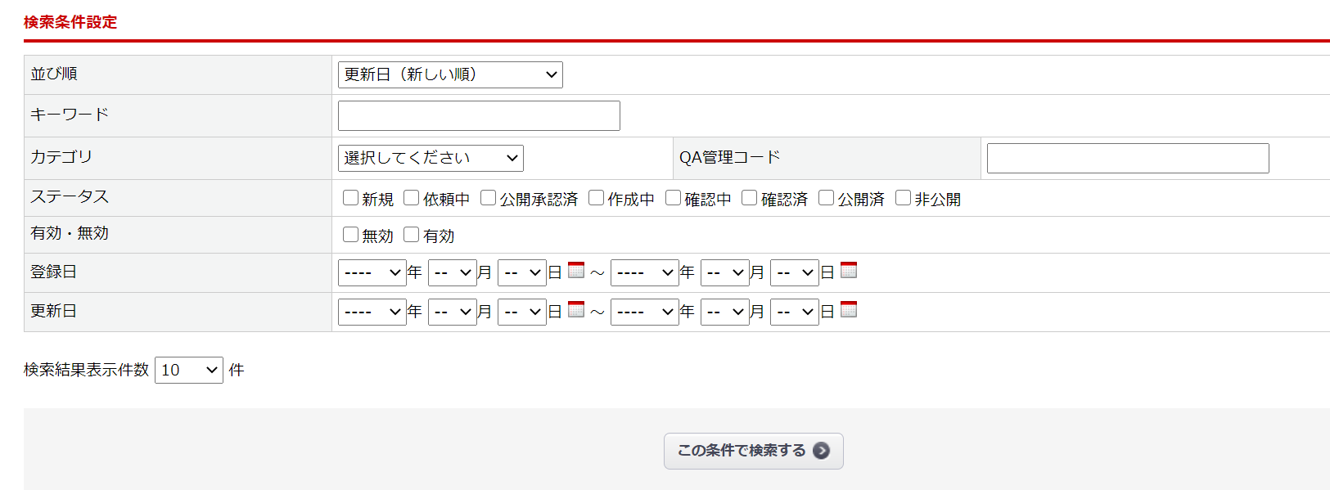
Task: Tick the 非公開 status checkbox
Action: (x=904, y=198)
